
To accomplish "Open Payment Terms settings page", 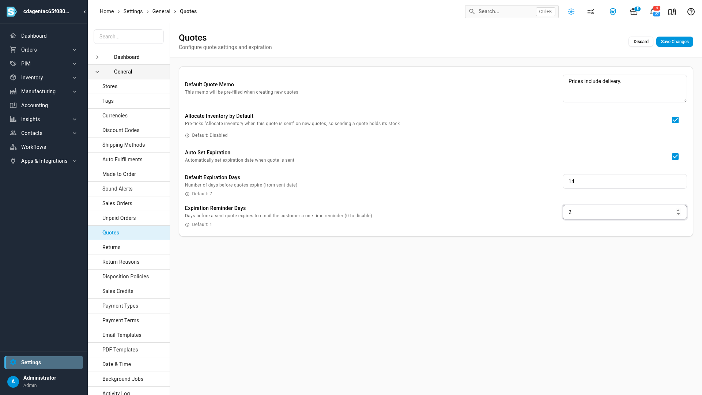I will pos(129,320).
